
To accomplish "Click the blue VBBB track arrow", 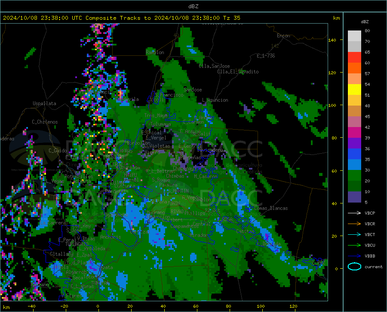I will (354, 256).
